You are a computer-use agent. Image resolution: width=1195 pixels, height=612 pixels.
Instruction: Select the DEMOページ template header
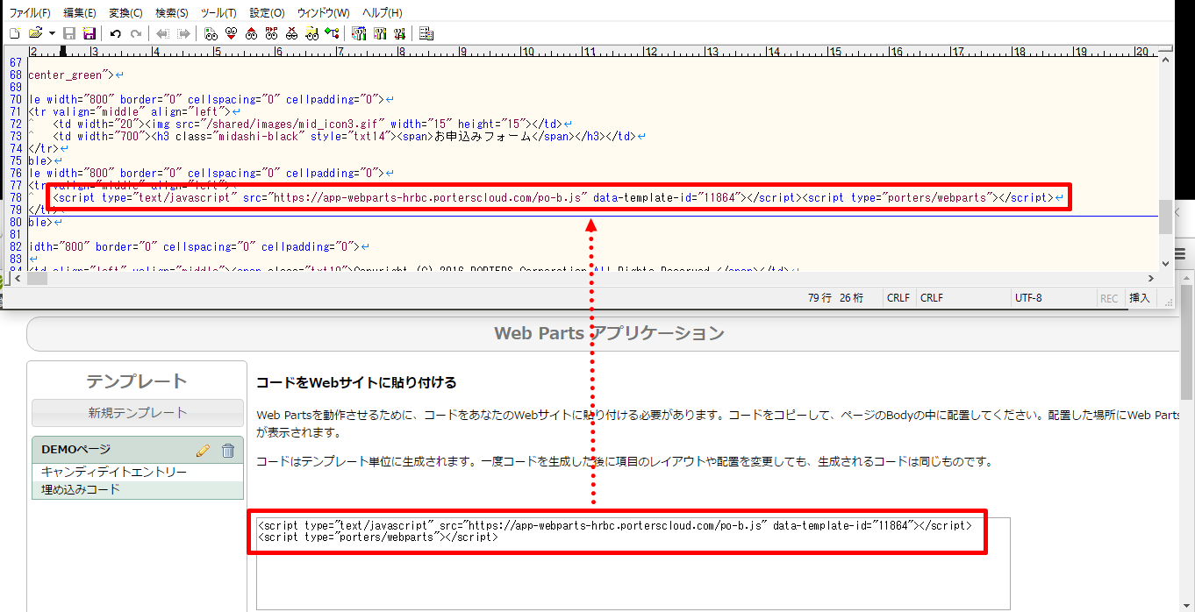(139, 450)
